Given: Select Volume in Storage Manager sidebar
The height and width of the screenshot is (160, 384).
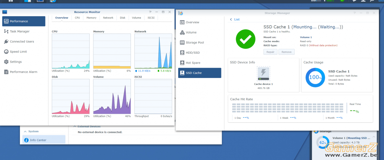Looking at the screenshot, I should tap(200, 32).
